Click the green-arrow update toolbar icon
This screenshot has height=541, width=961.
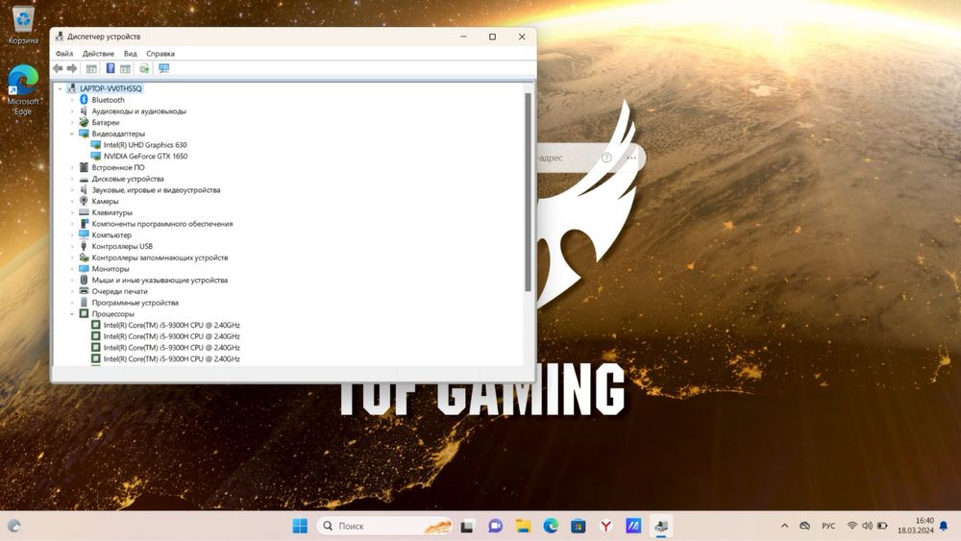pyautogui.click(x=144, y=68)
